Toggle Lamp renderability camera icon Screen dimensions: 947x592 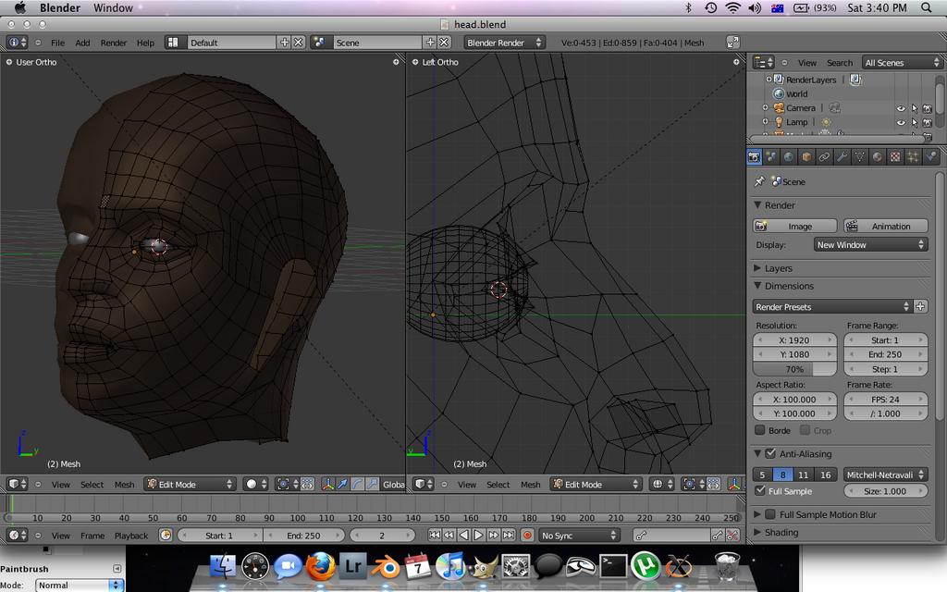(x=928, y=122)
